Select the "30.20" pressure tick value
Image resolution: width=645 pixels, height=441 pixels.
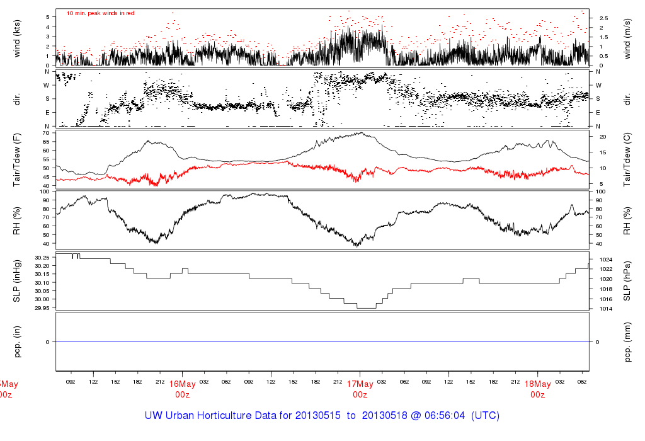click(42, 266)
